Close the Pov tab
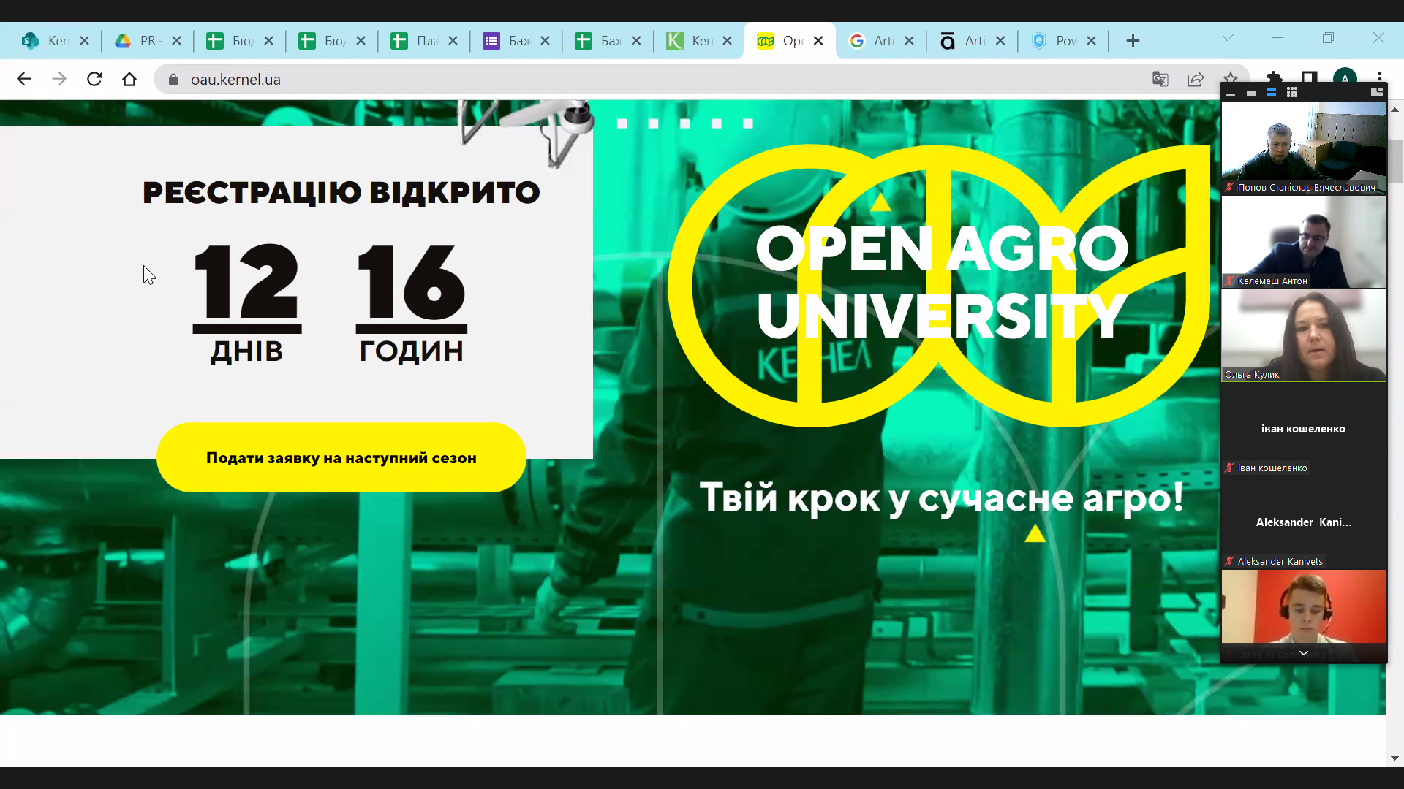This screenshot has width=1404, height=789. pos(1091,41)
